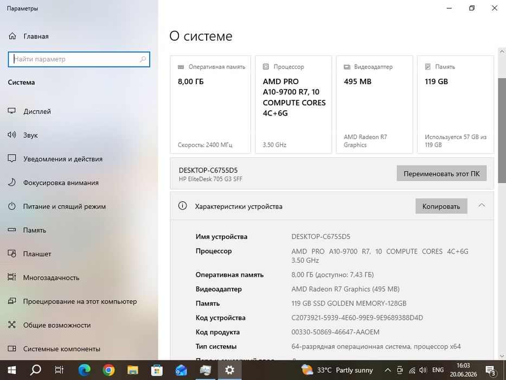
Task: Click Переименовать этот ПК button
Action: pyautogui.click(x=441, y=174)
